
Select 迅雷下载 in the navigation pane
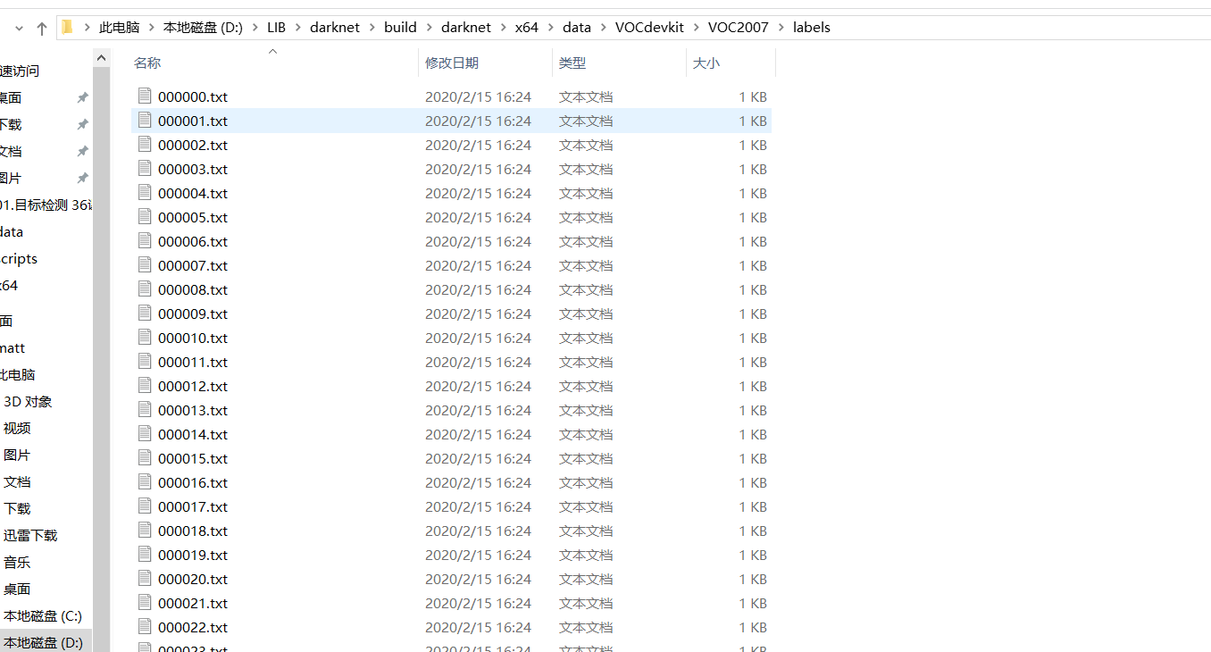click(x=30, y=536)
